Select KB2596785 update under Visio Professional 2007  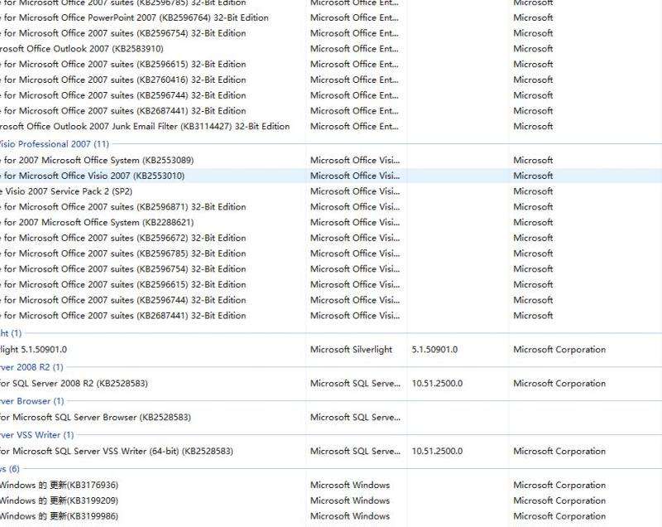[122, 254]
